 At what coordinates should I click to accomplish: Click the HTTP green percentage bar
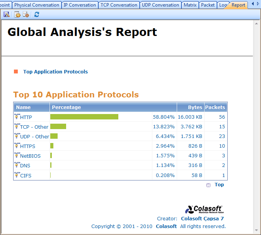(x=84, y=117)
